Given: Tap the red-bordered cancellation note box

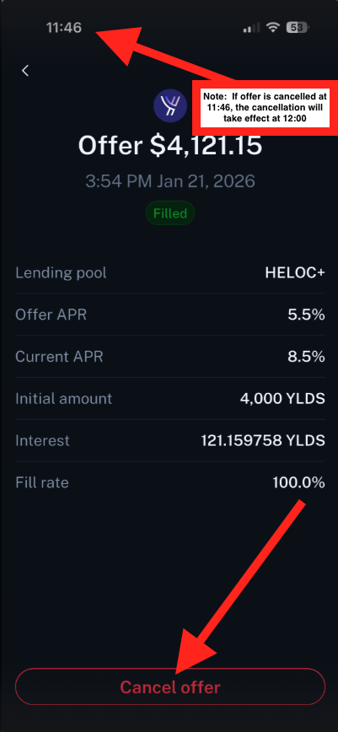Looking at the screenshot, I should (x=266, y=107).
